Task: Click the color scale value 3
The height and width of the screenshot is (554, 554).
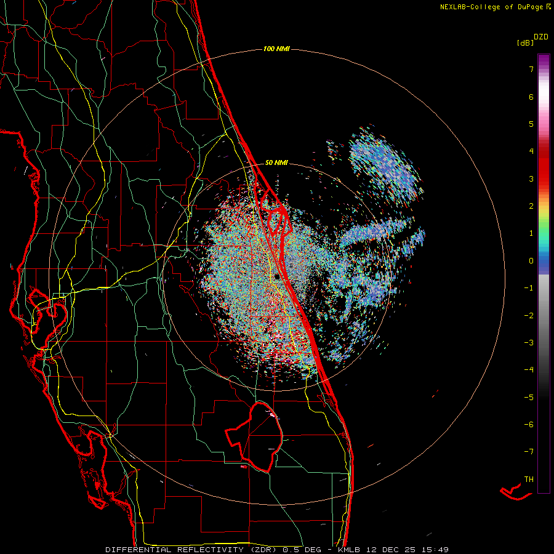Action: [x=531, y=179]
